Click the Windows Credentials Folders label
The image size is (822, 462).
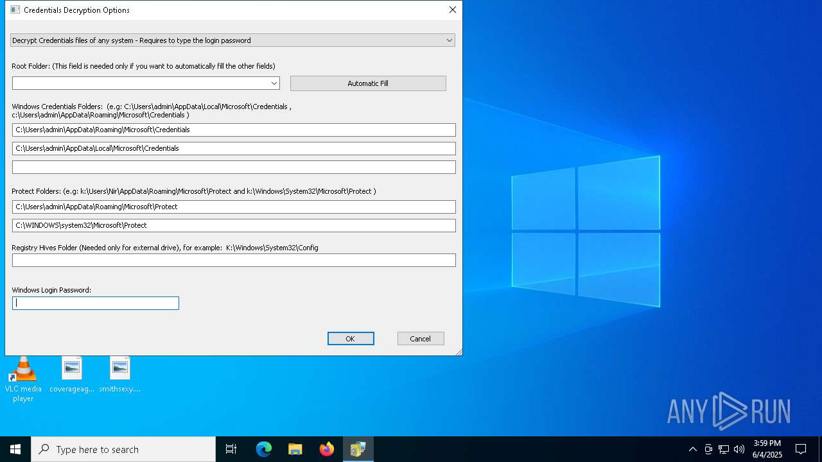(152, 111)
